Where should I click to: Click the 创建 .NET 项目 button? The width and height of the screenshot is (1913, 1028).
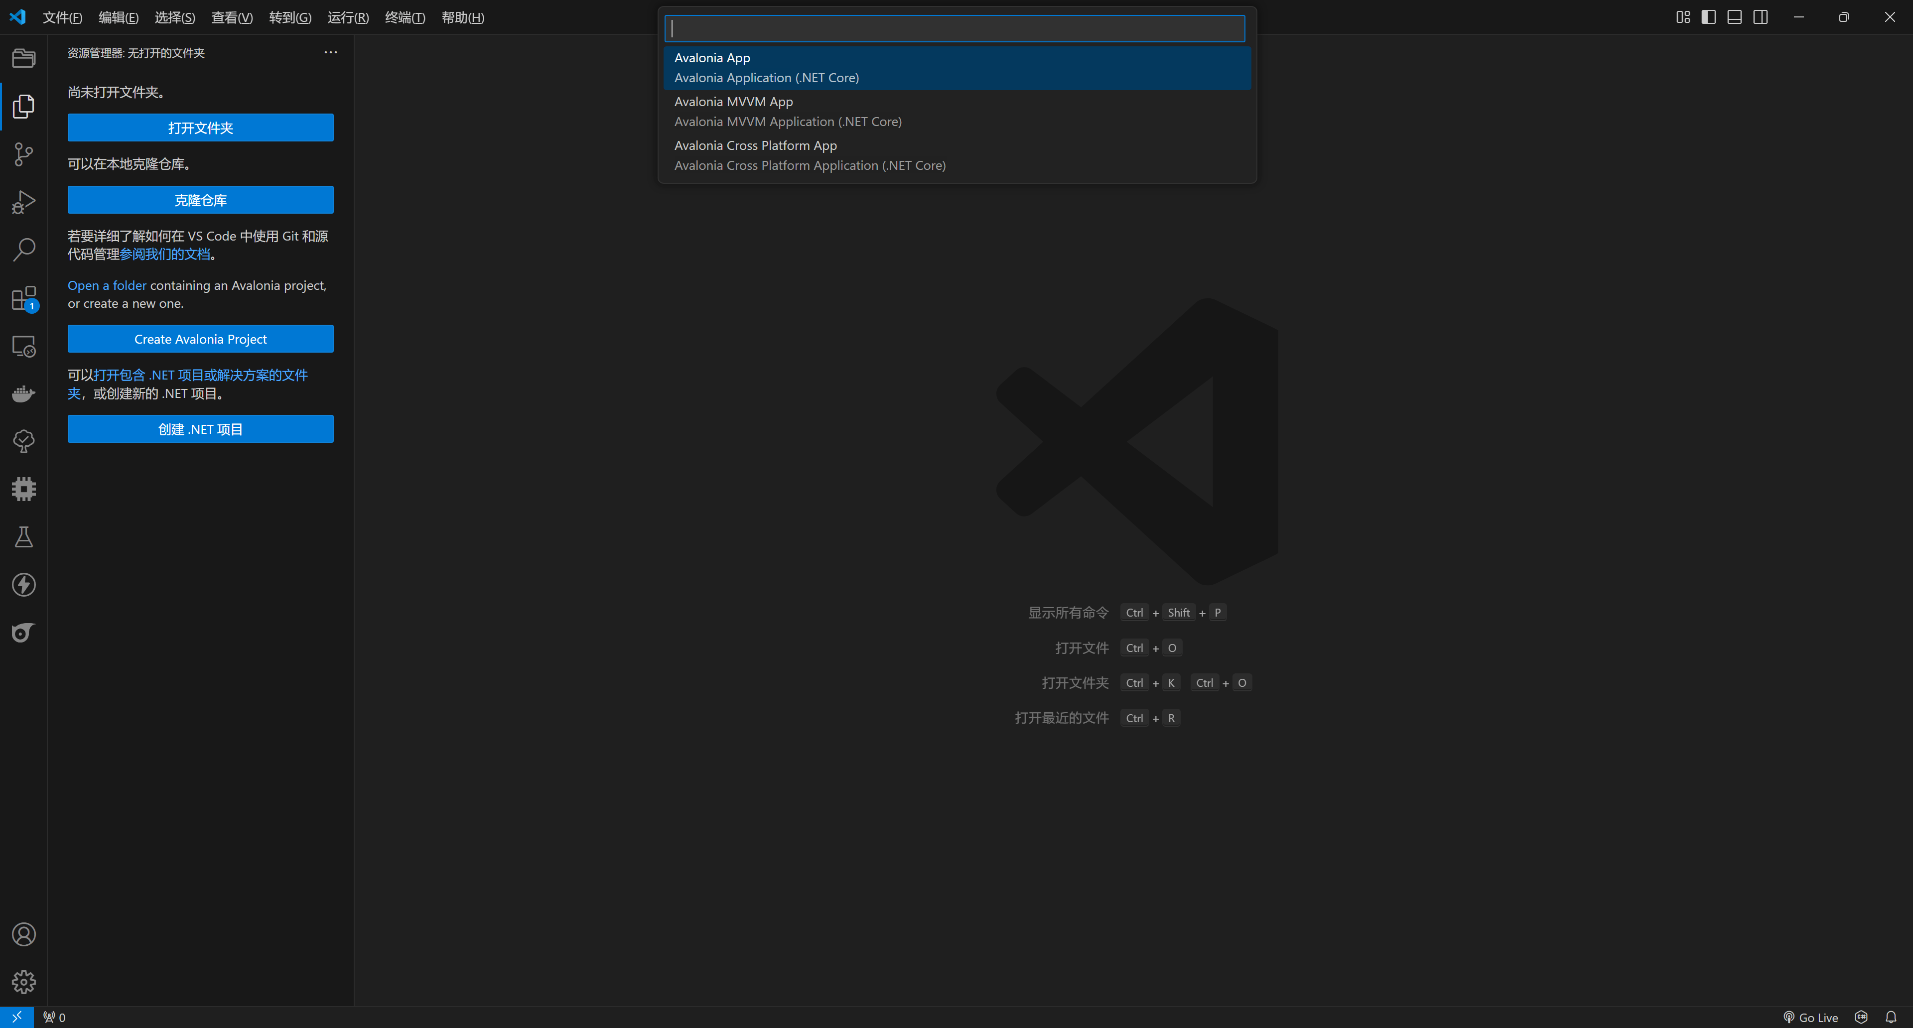coord(200,429)
